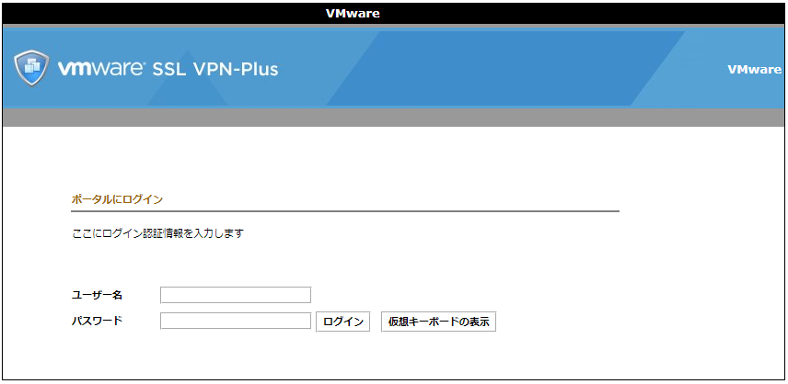Show virtual keyboard with 仮想キーボードの表示 button
The height and width of the screenshot is (384, 788).
click(439, 322)
